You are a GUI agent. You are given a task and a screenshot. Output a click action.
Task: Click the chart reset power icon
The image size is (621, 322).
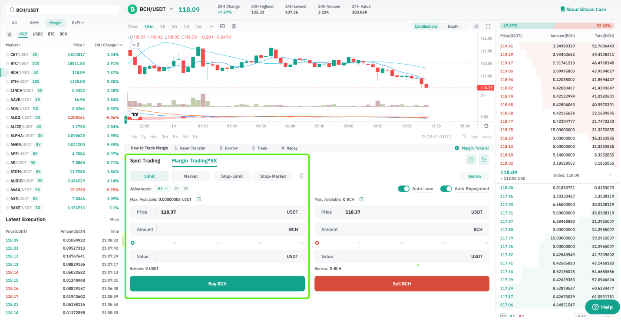coord(476,26)
